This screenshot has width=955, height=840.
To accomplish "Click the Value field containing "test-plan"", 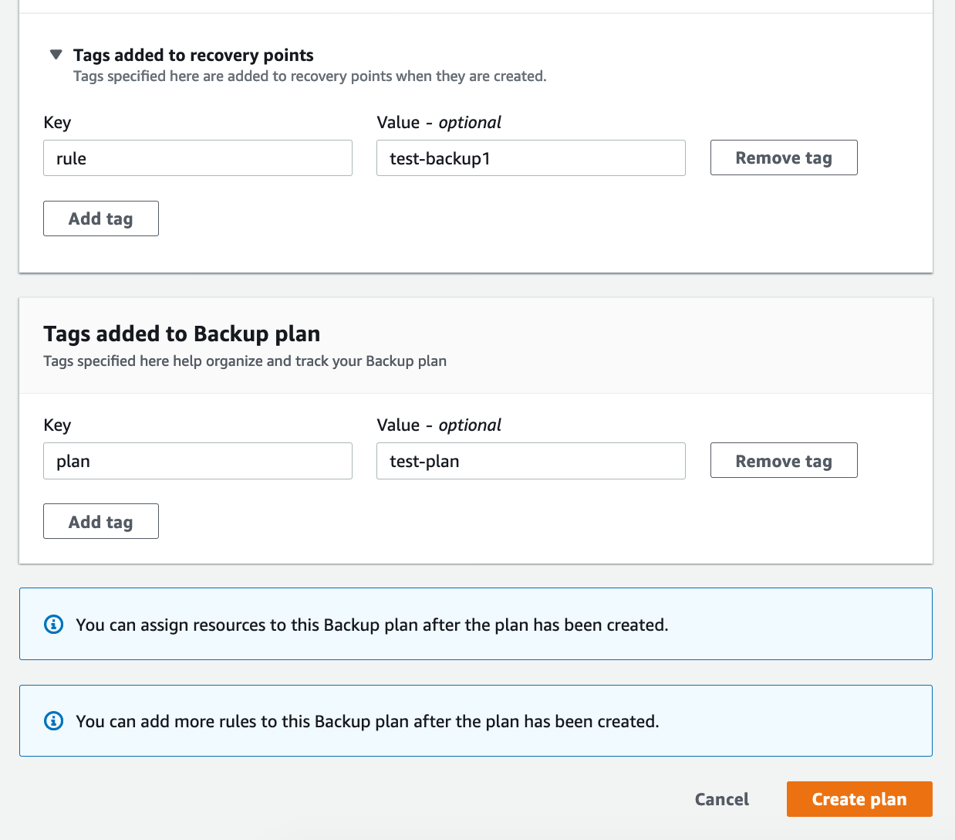I will (531, 461).
